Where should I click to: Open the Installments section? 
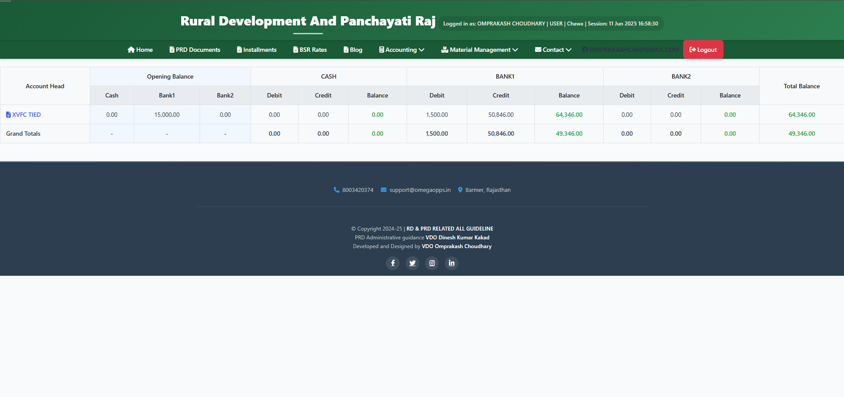(256, 50)
